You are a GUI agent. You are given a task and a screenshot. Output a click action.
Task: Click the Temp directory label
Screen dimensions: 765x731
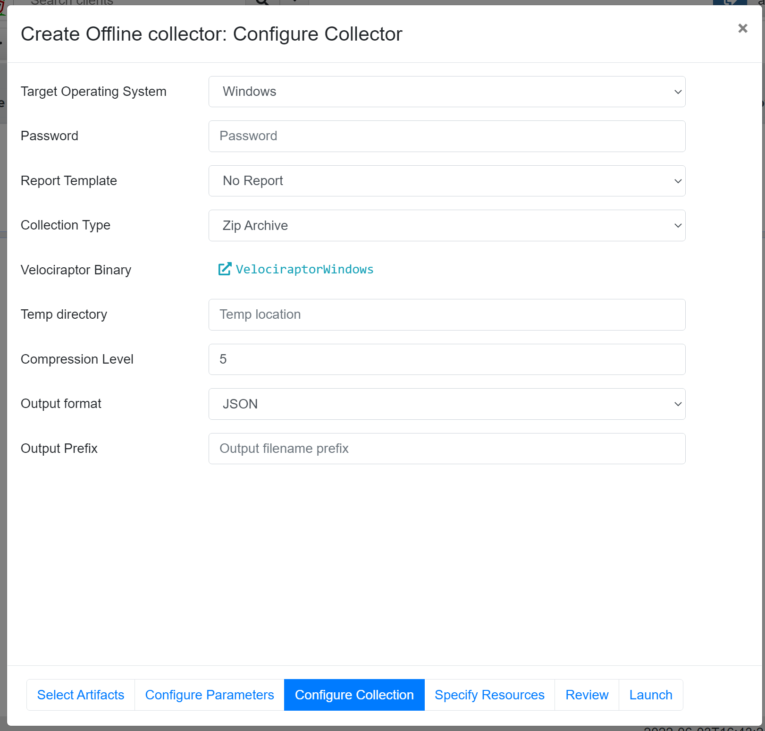click(64, 314)
